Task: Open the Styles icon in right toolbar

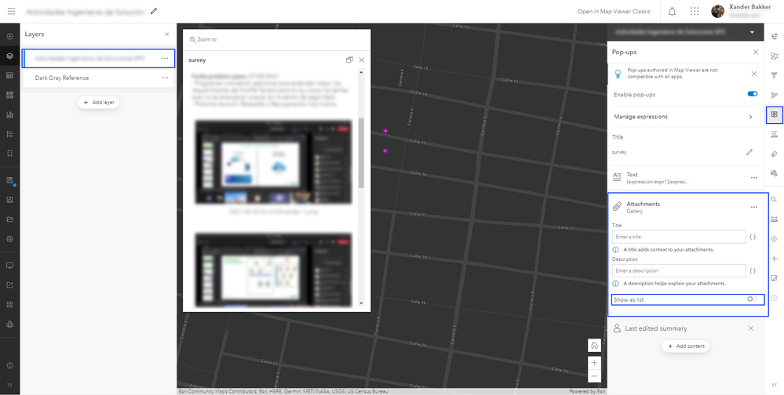Action: click(774, 56)
